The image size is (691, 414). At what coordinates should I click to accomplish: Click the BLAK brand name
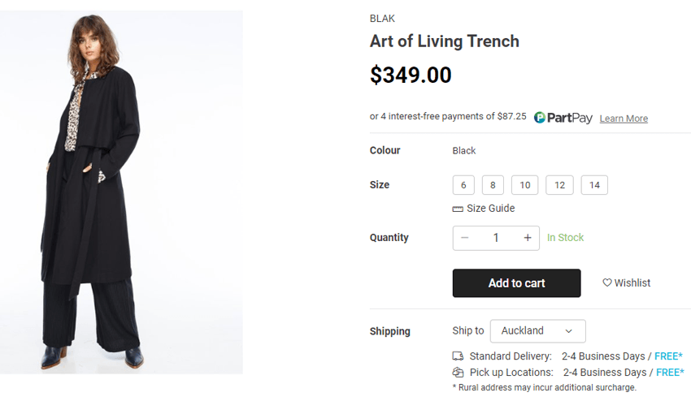pos(382,19)
